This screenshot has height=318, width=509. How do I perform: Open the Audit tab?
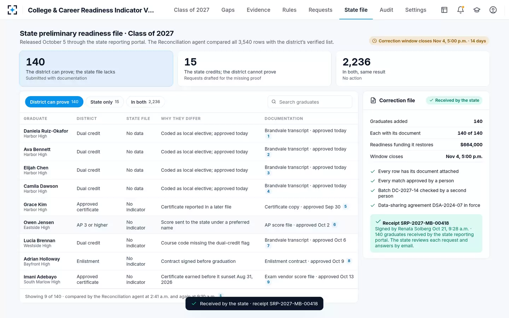point(386,10)
